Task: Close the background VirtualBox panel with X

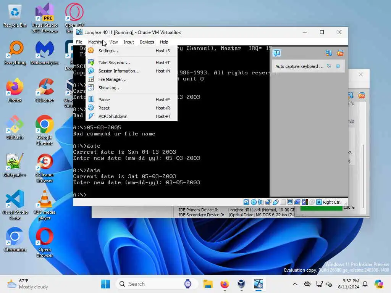Action: click(360, 74)
